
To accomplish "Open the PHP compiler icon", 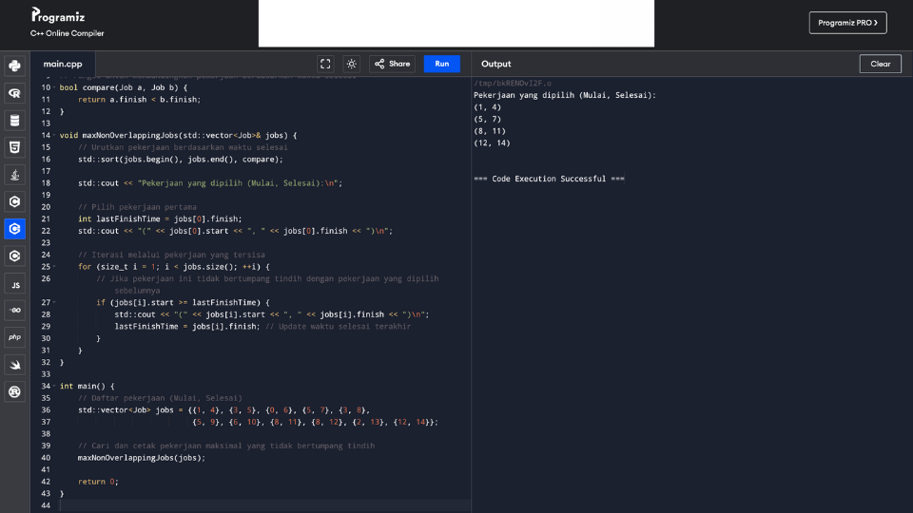I will 14,337.
